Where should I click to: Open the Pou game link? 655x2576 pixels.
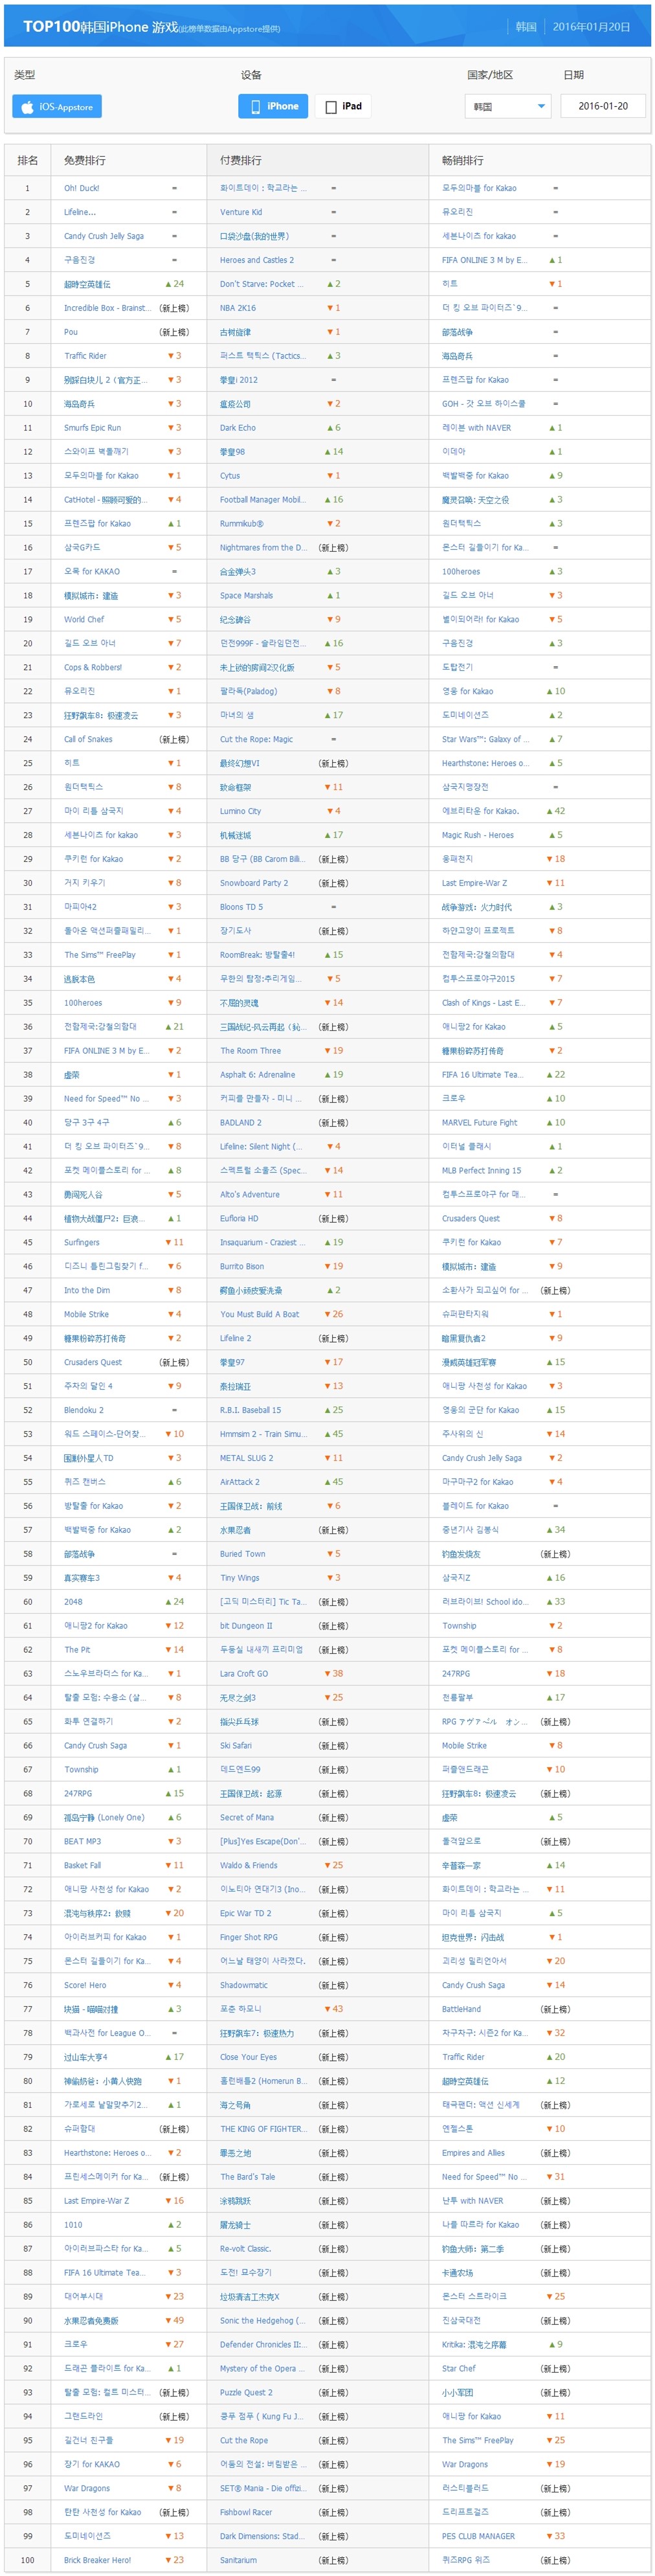(x=71, y=332)
